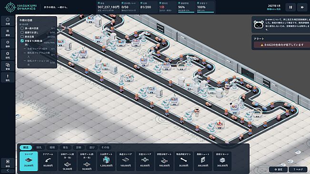Select the second 分岐ゲート item (right)
The height and width of the screenshot is (174, 310).
tap(87, 161)
